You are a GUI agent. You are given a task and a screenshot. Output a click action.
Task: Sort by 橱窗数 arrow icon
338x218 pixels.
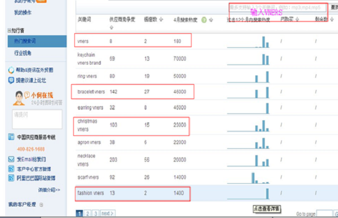pos(161,20)
